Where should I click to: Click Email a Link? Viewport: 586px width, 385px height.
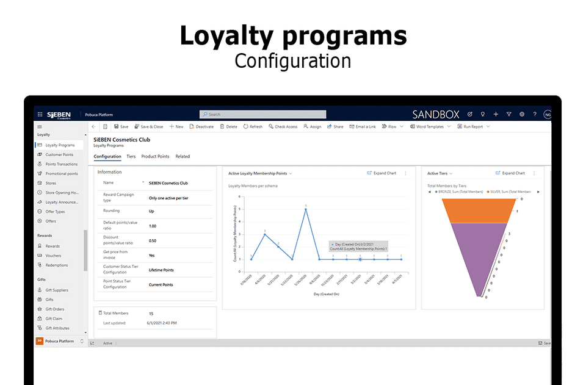363,126
